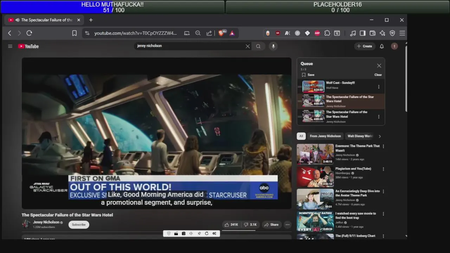Like the video (341K)
Viewport: 450px width, 253px height.
tap(232, 225)
